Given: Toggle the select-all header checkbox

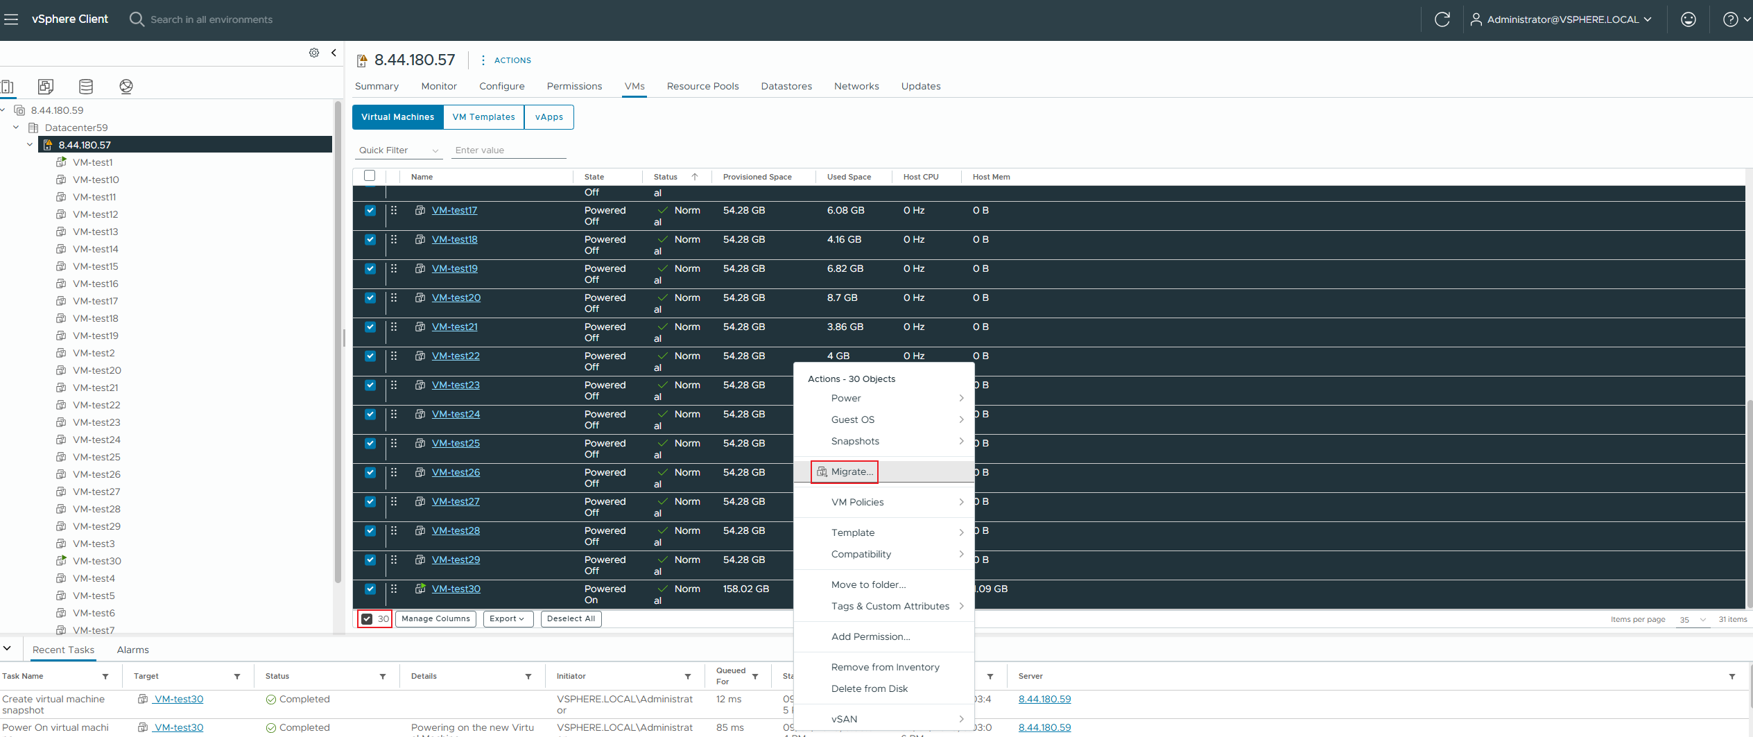Looking at the screenshot, I should [x=370, y=175].
